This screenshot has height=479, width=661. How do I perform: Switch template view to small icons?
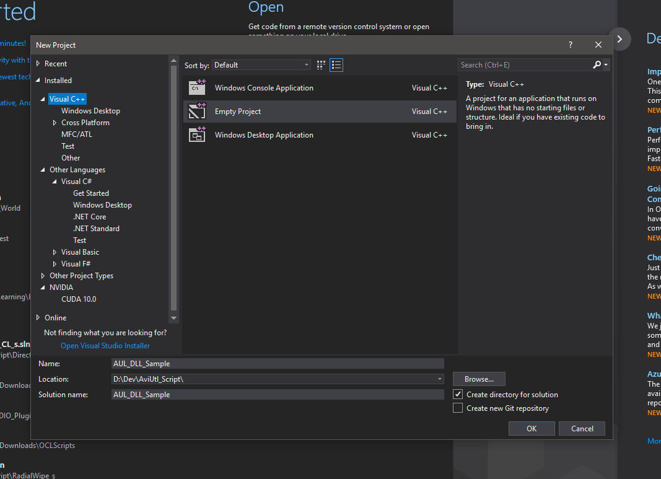(320, 64)
